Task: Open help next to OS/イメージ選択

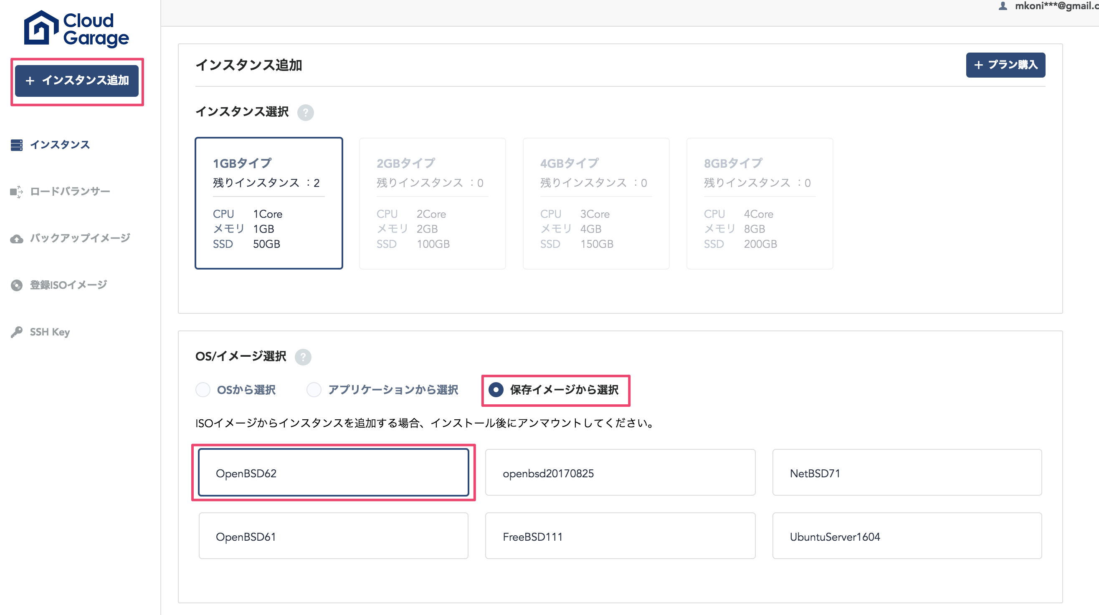Action: pyautogui.click(x=303, y=357)
